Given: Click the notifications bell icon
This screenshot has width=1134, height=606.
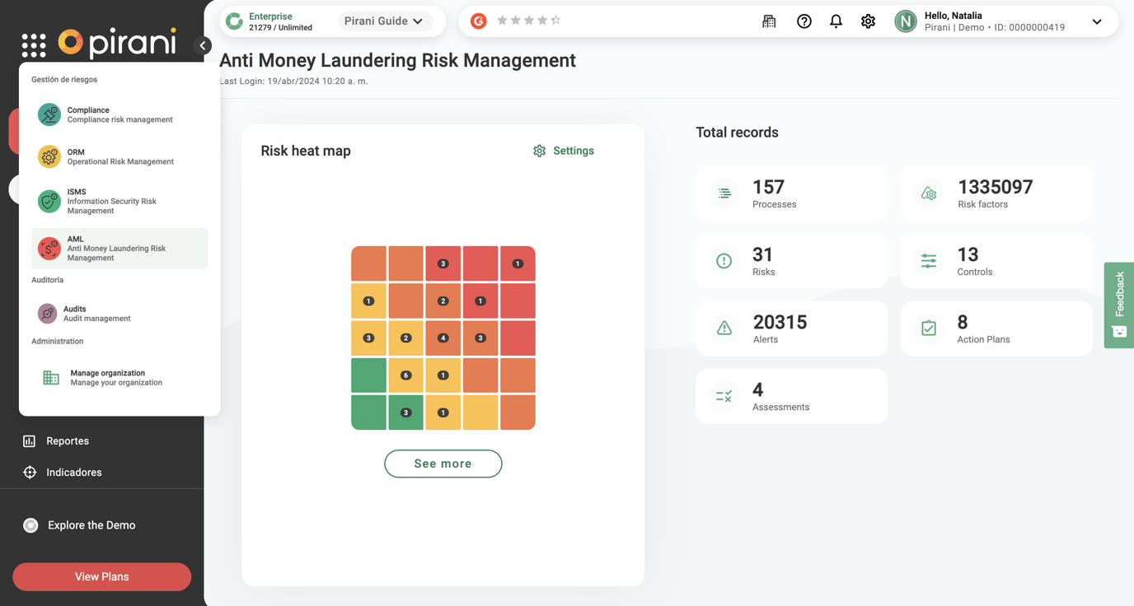Looking at the screenshot, I should coord(836,21).
